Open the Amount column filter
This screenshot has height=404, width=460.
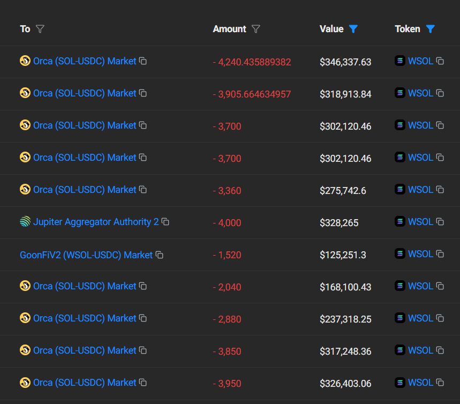pos(256,29)
